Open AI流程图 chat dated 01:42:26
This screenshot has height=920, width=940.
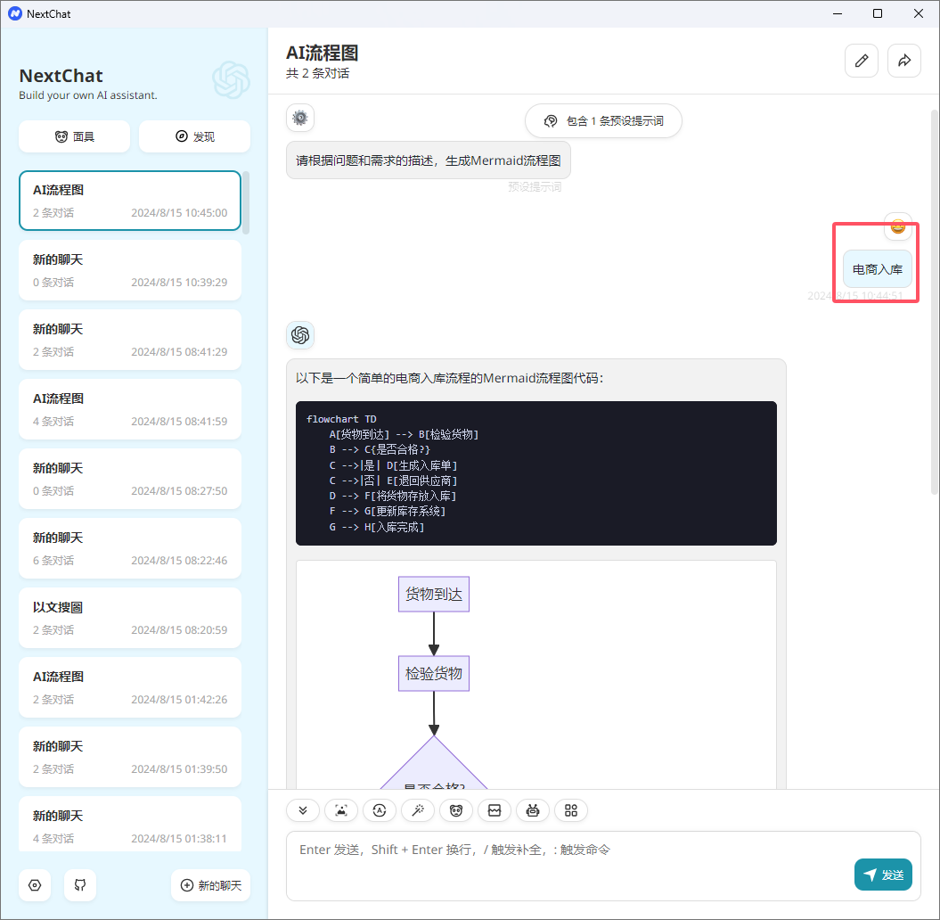(130, 688)
